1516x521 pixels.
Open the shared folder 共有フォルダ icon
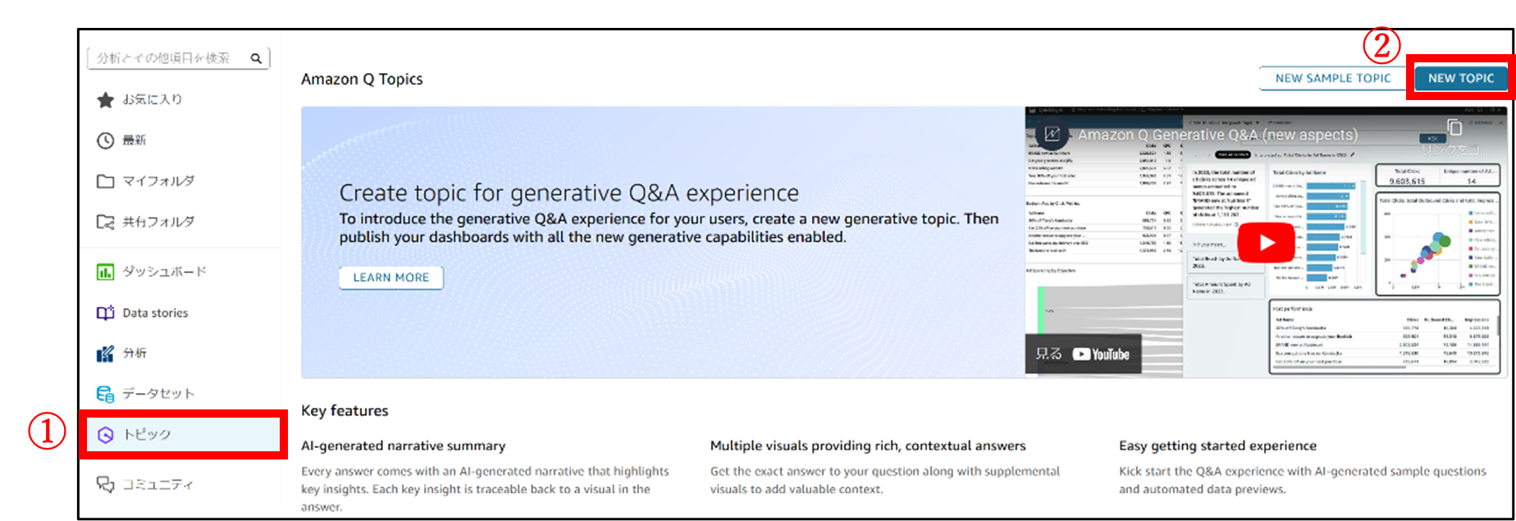pos(105,222)
